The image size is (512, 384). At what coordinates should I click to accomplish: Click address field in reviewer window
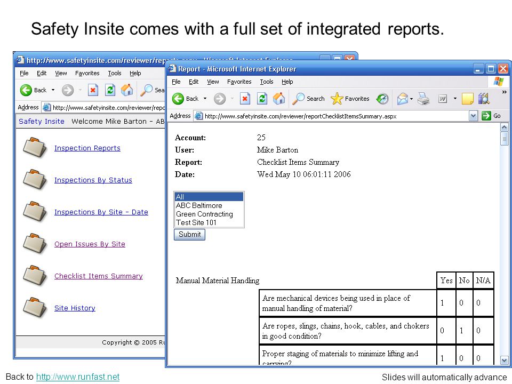coord(104,107)
